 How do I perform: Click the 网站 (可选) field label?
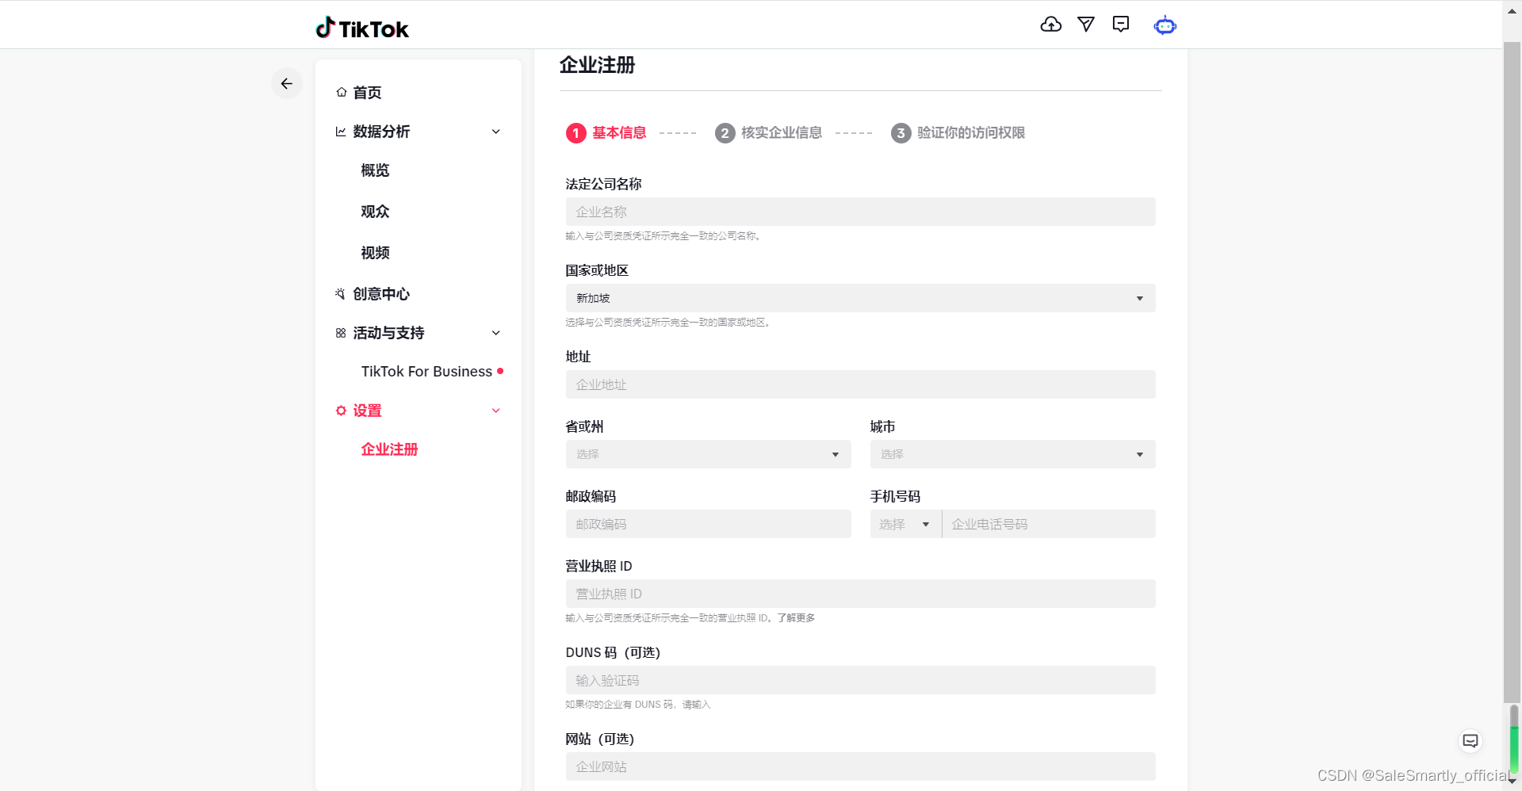click(x=600, y=739)
